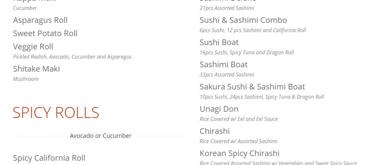Choose the Sashimi Boat menu item
Viewport: 387px width, 165px height.
(223, 65)
